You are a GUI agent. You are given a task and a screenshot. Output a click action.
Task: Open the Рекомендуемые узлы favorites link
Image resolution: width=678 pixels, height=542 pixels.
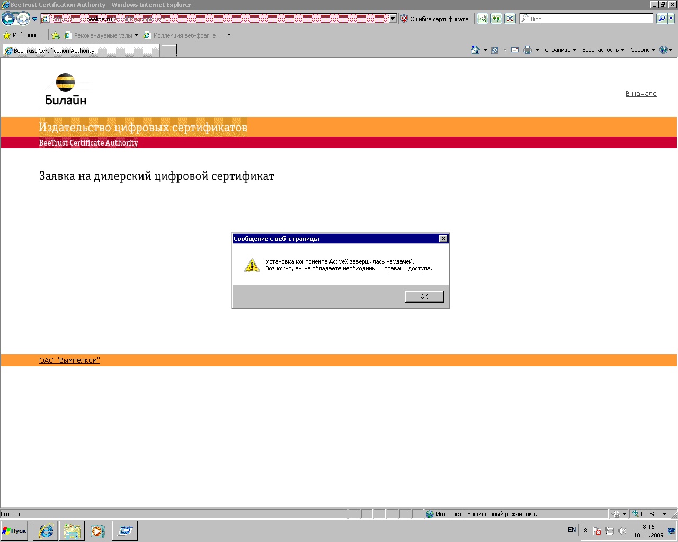pos(101,35)
